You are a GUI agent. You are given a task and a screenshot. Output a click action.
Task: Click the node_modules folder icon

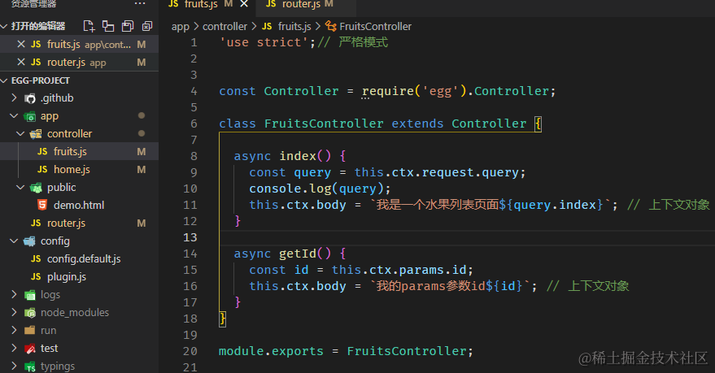click(29, 313)
